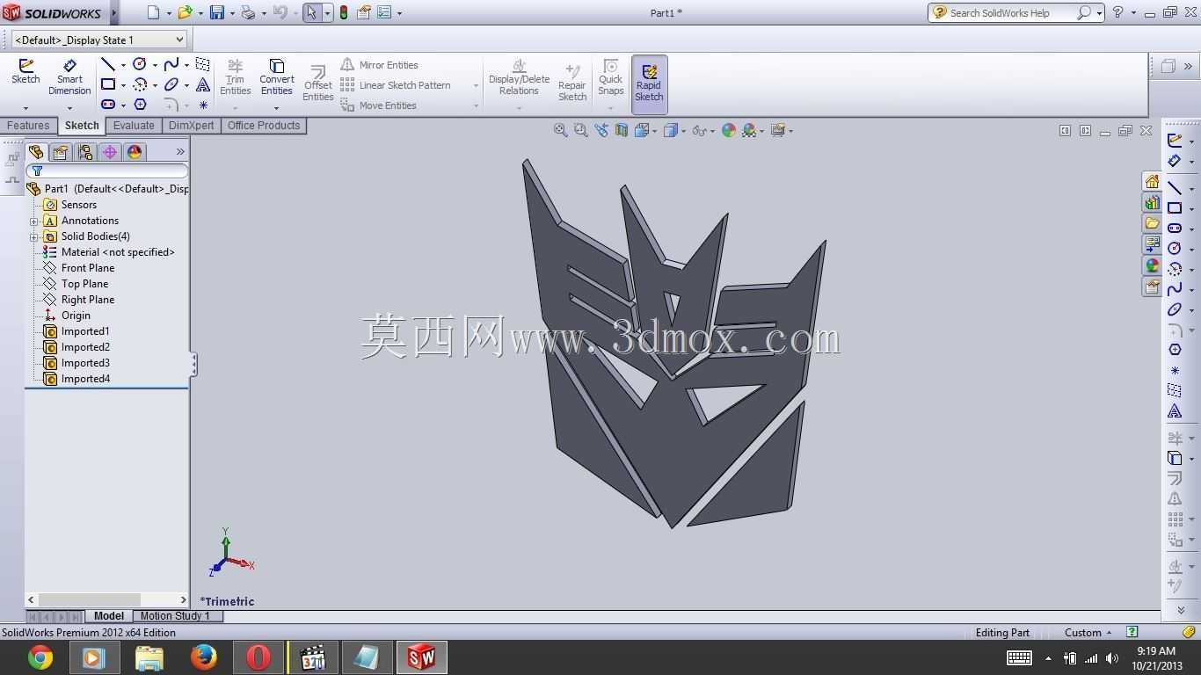This screenshot has height=675, width=1201.
Task: Click the feature tree filter field
Action: (x=107, y=171)
